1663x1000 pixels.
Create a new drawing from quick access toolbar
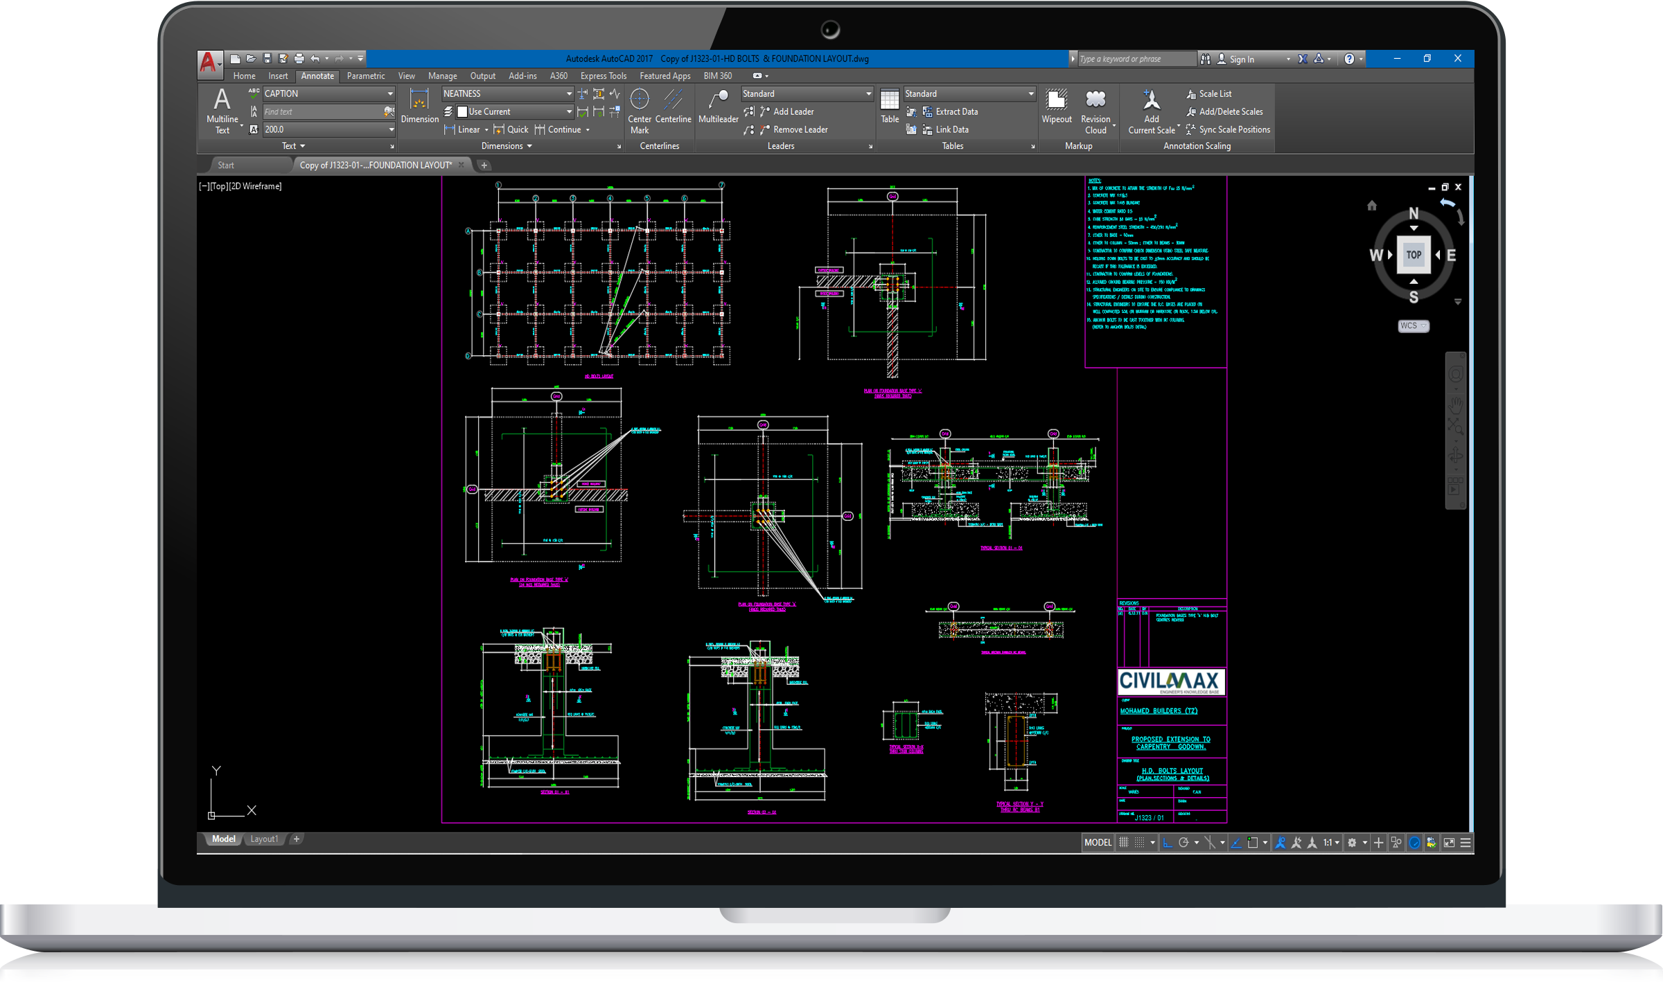(x=235, y=59)
